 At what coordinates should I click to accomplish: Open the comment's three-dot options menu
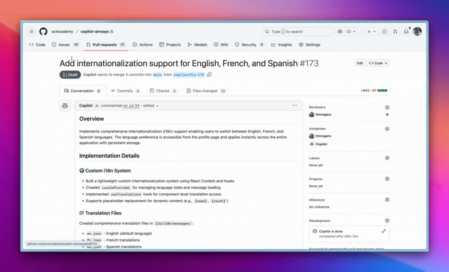pyautogui.click(x=295, y=105)
